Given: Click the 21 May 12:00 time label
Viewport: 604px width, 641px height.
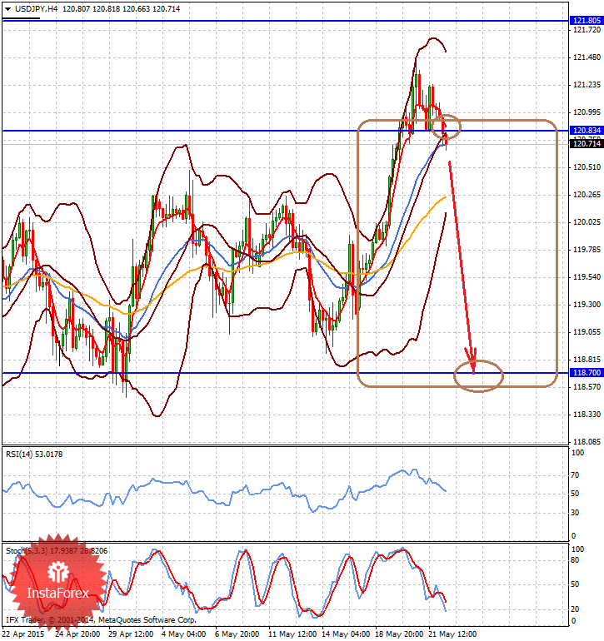Looking at the screenshot, I should [x=452, y=634].
